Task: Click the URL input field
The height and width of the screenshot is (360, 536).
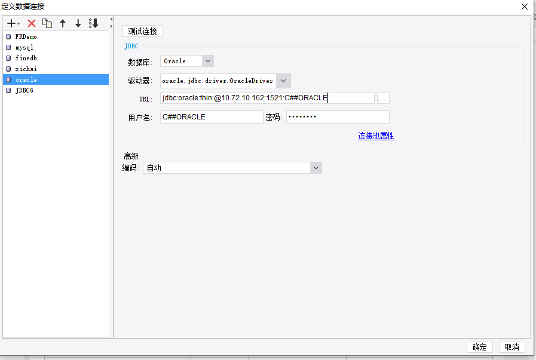Action: coord(267,98)
